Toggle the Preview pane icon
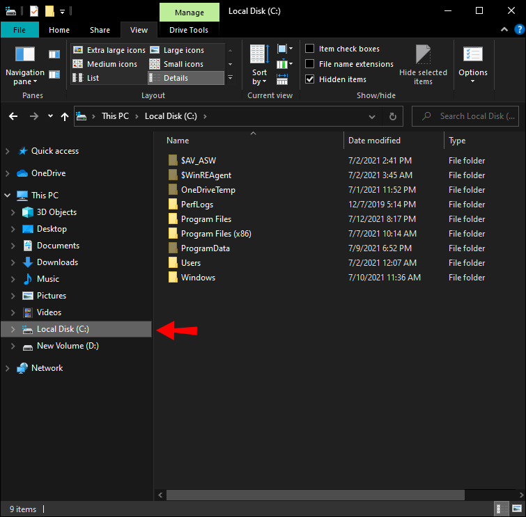526x517 pixels. [54, 54]
